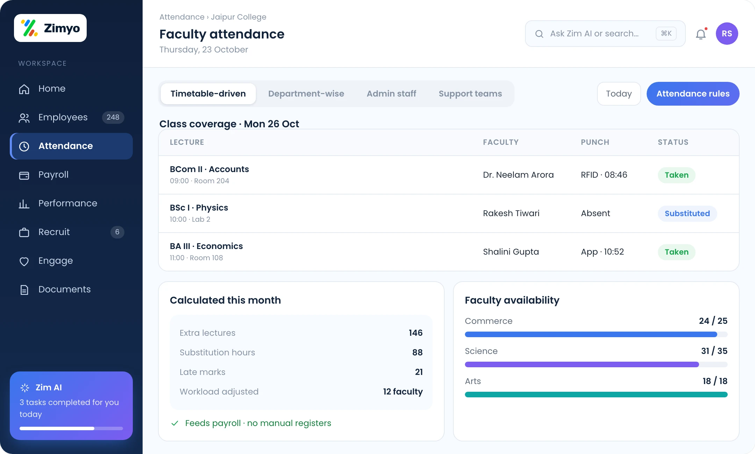Open Home from the house icon
This screenshot has height=454, width=755.
24,89
